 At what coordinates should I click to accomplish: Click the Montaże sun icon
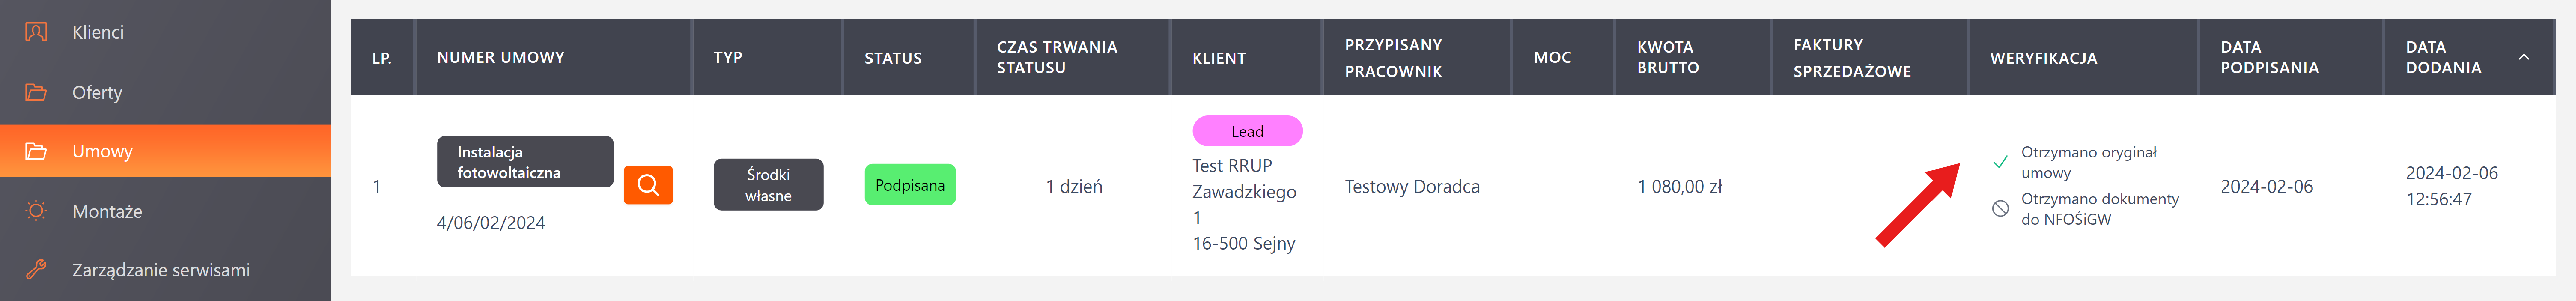(x=36, y=211)
